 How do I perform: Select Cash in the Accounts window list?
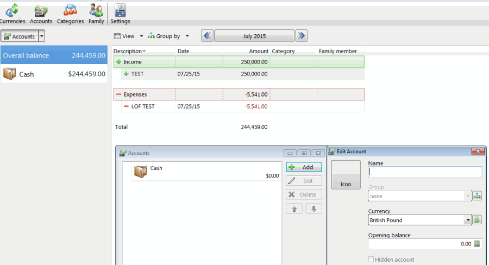point(206,172)
